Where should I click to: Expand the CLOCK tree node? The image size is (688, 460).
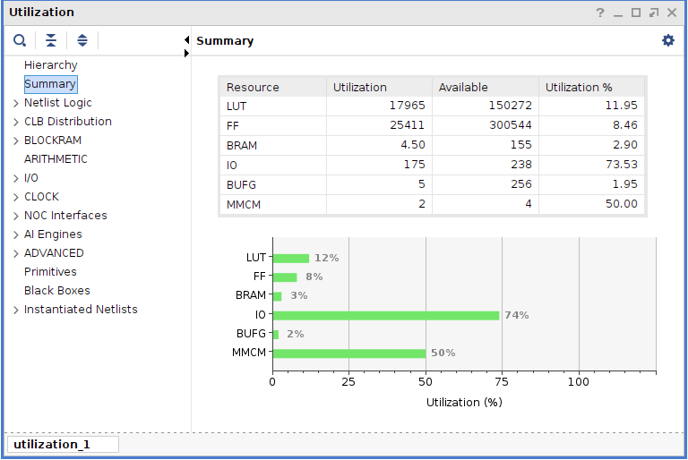(16, 197)
